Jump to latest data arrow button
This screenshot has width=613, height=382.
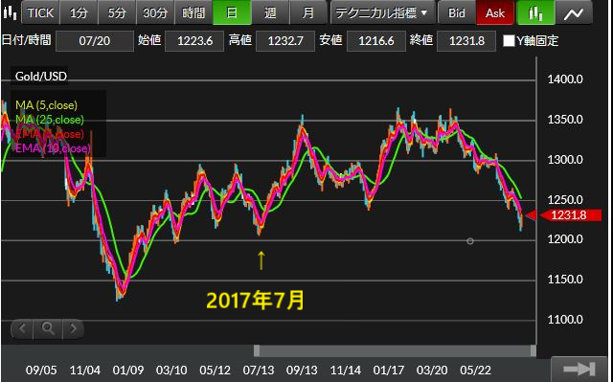click(x=579, y=370)
